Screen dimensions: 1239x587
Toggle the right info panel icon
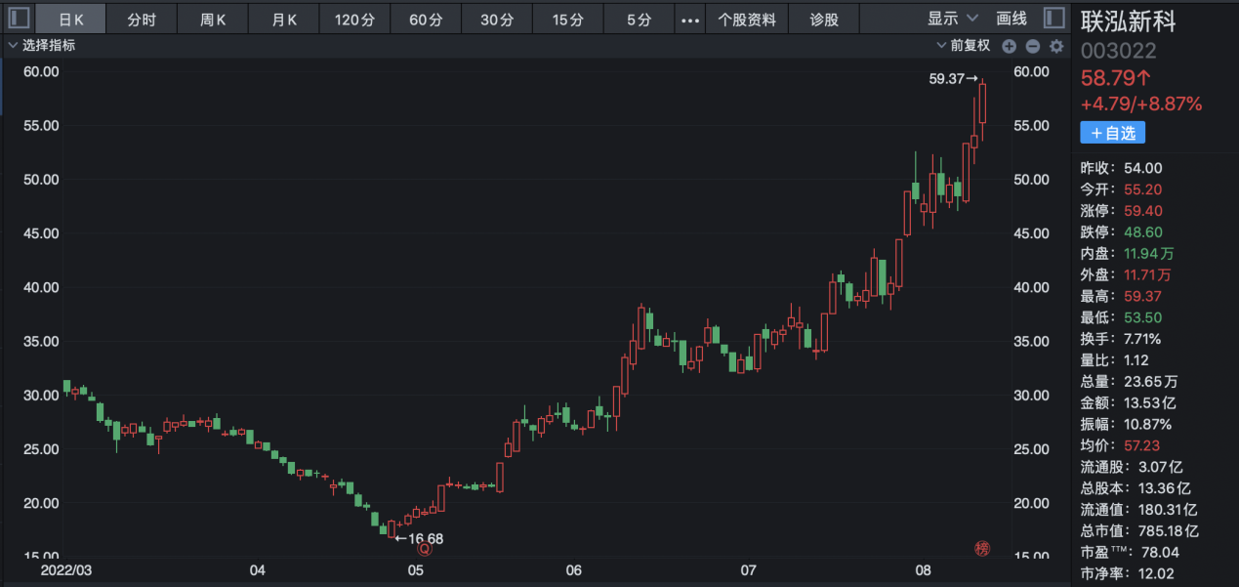(1054, 19)
